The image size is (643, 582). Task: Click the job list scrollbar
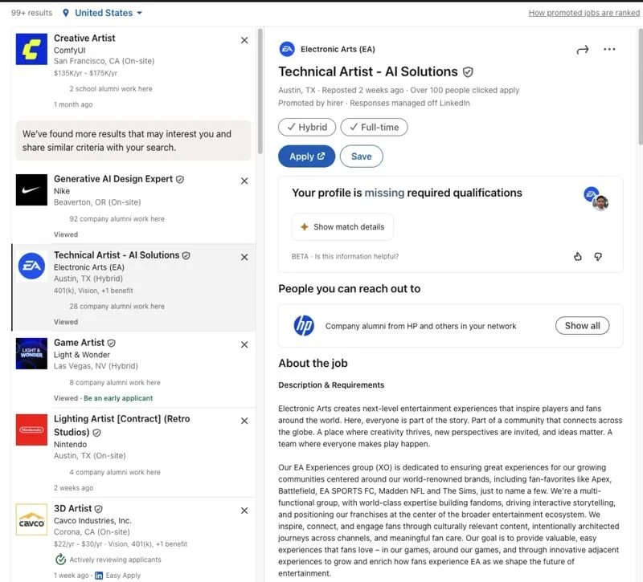click(260, 91)
